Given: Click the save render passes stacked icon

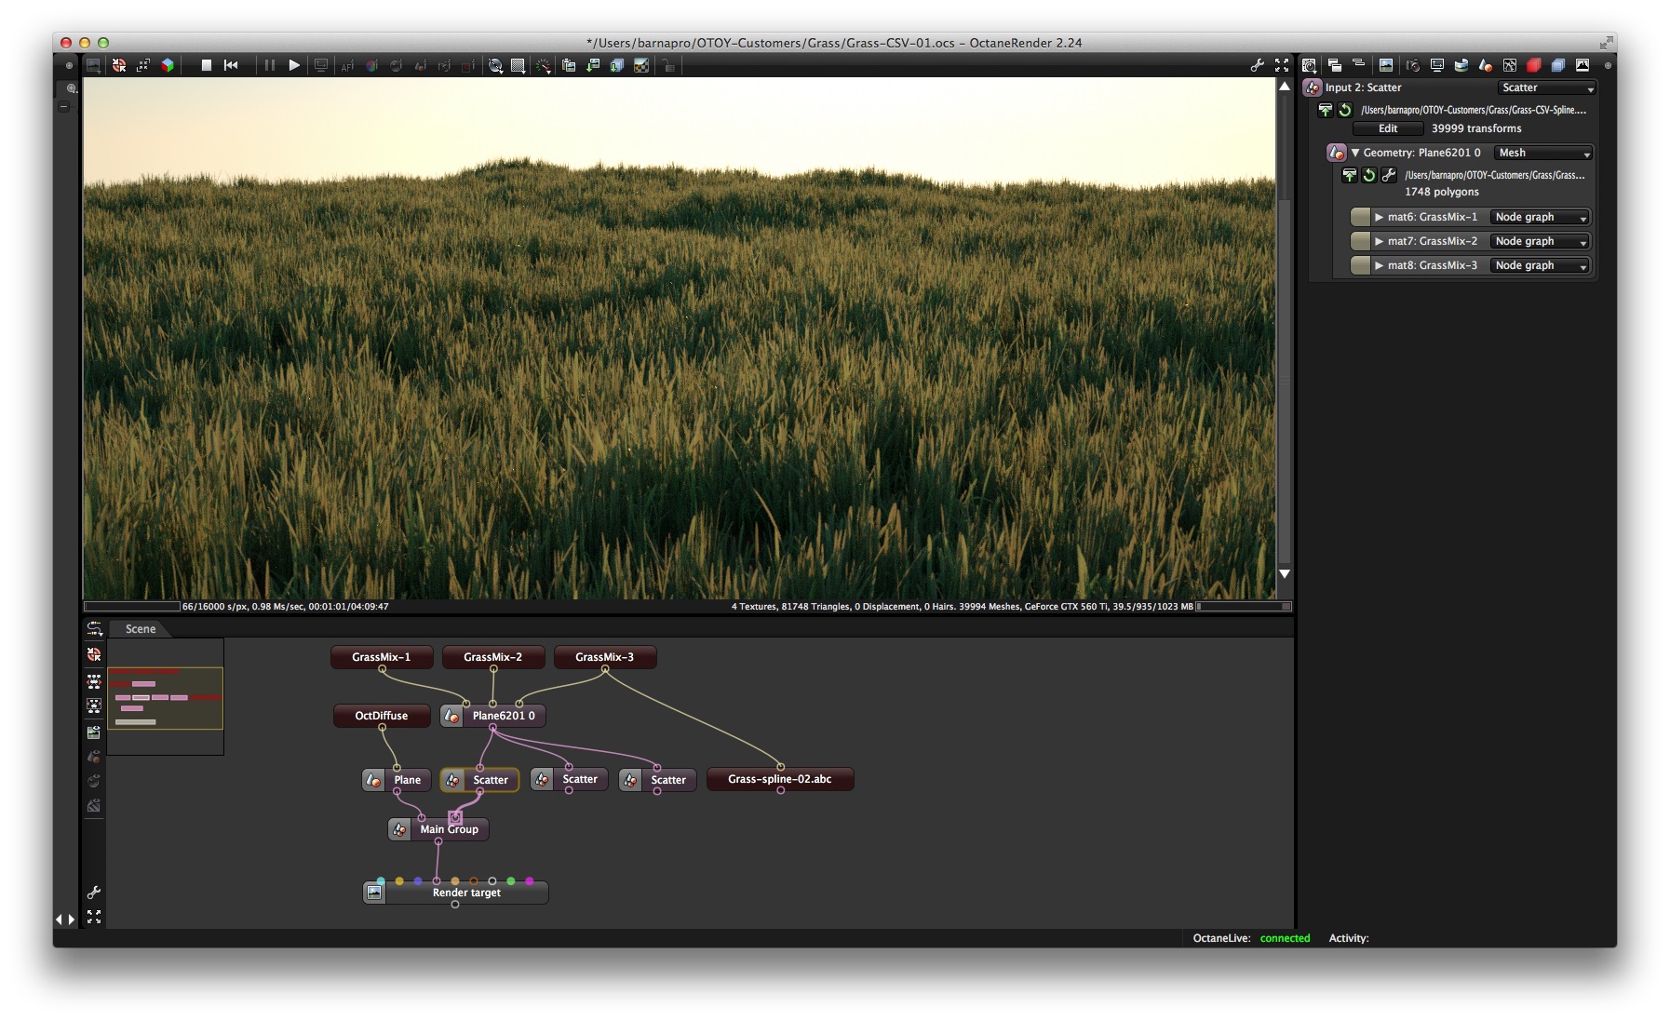Looking at the screenshot, I should click(617, 65).
